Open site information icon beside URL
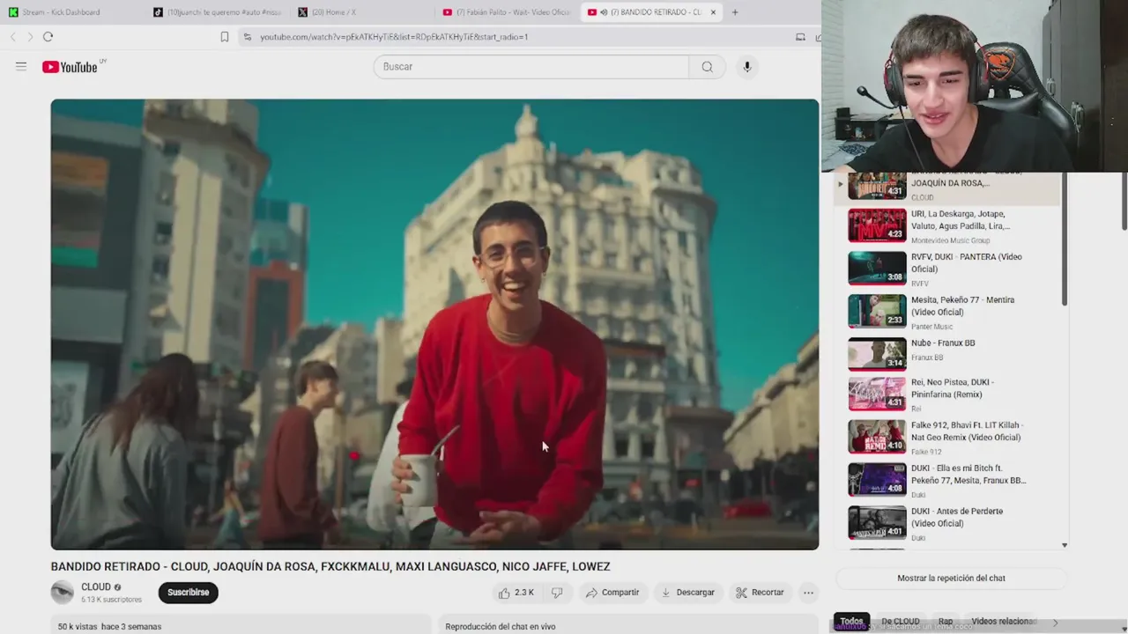1128x634 pixels. 248,37
